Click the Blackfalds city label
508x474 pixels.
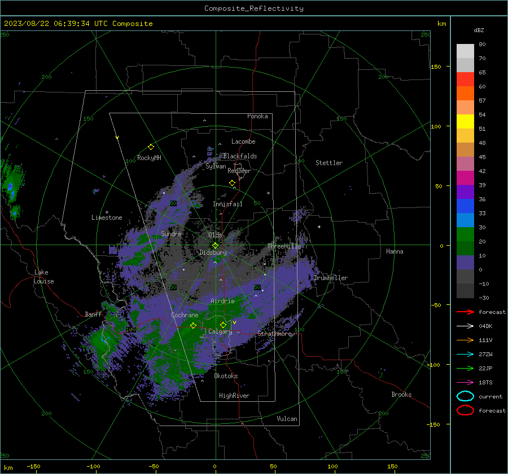point(240,156)
